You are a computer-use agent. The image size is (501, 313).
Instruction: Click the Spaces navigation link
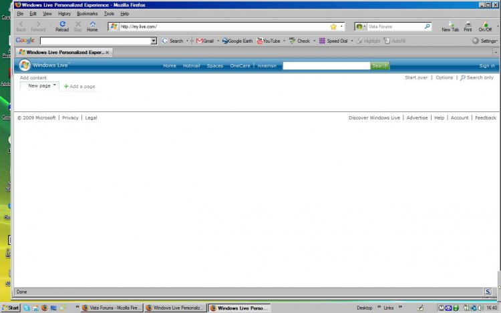(x=214, y=65)
